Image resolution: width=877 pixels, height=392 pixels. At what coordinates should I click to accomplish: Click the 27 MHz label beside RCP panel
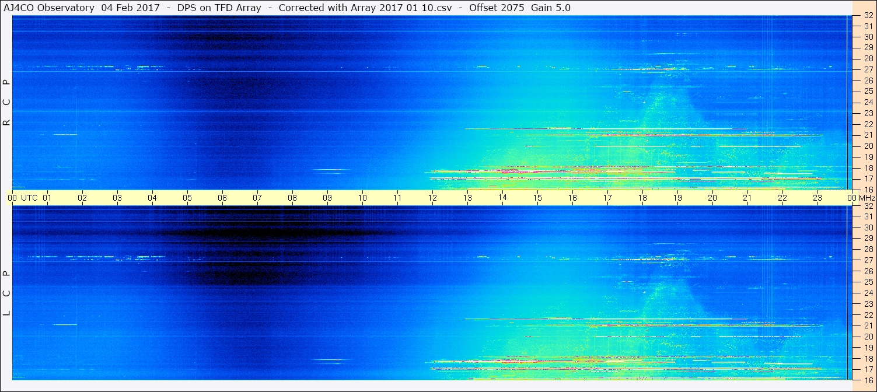(868, 69)
